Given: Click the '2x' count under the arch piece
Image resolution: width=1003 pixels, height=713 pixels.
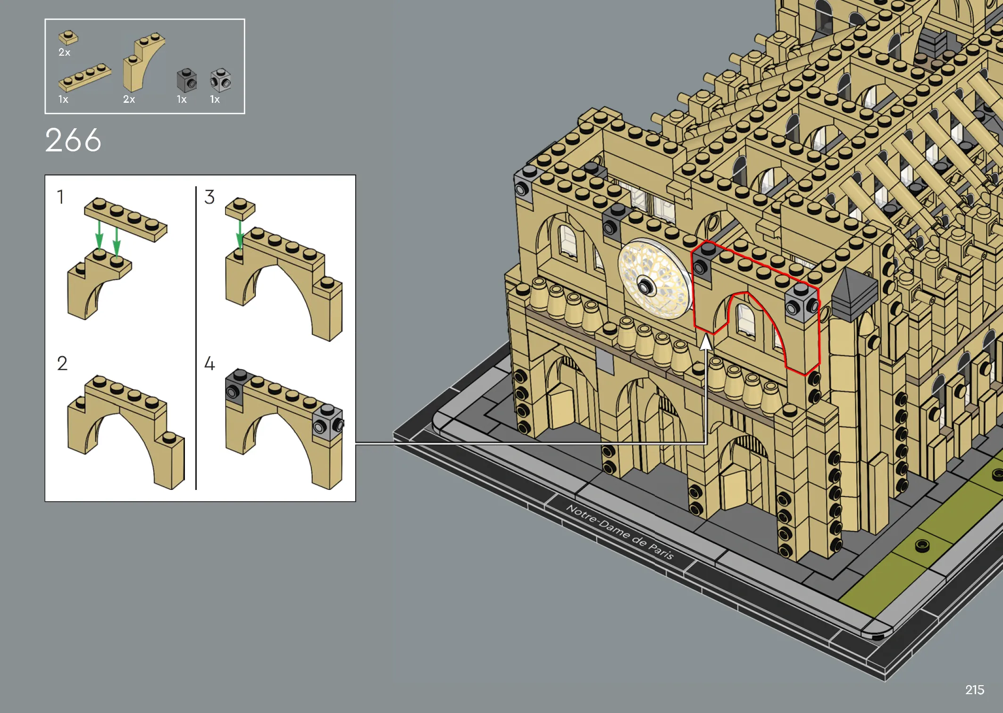Looking at the screenshot, I should pos(129,99).
